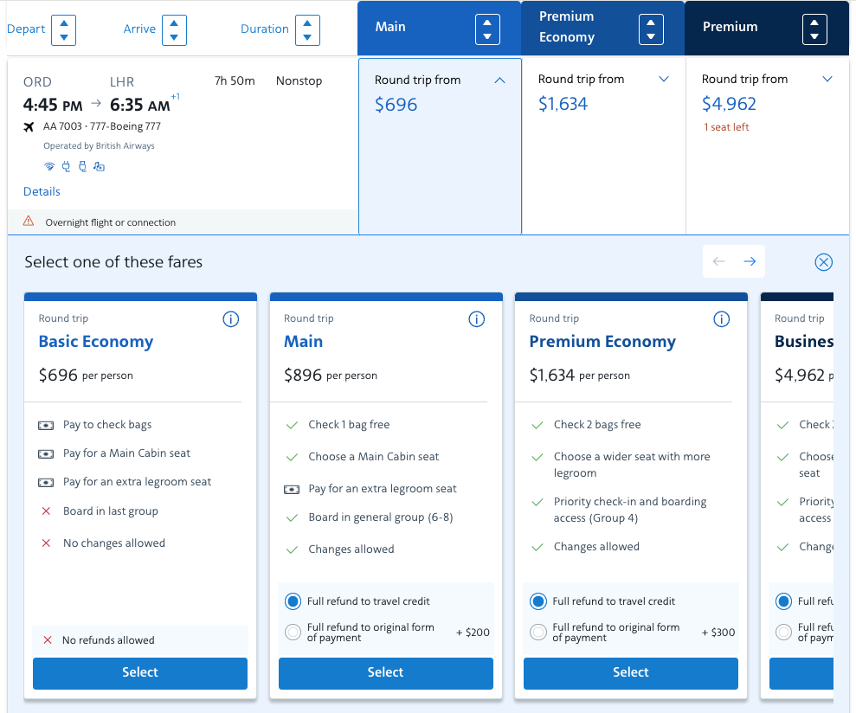Click the Wi-Fi amenity icon

click(49, 167)
